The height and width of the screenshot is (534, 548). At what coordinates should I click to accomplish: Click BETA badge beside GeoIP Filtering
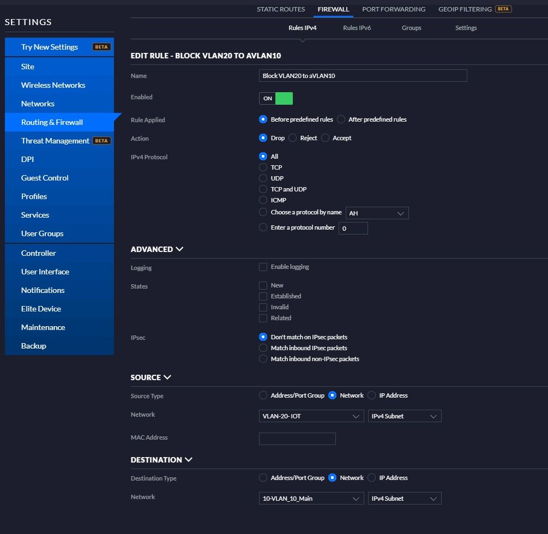click(503, 9)
